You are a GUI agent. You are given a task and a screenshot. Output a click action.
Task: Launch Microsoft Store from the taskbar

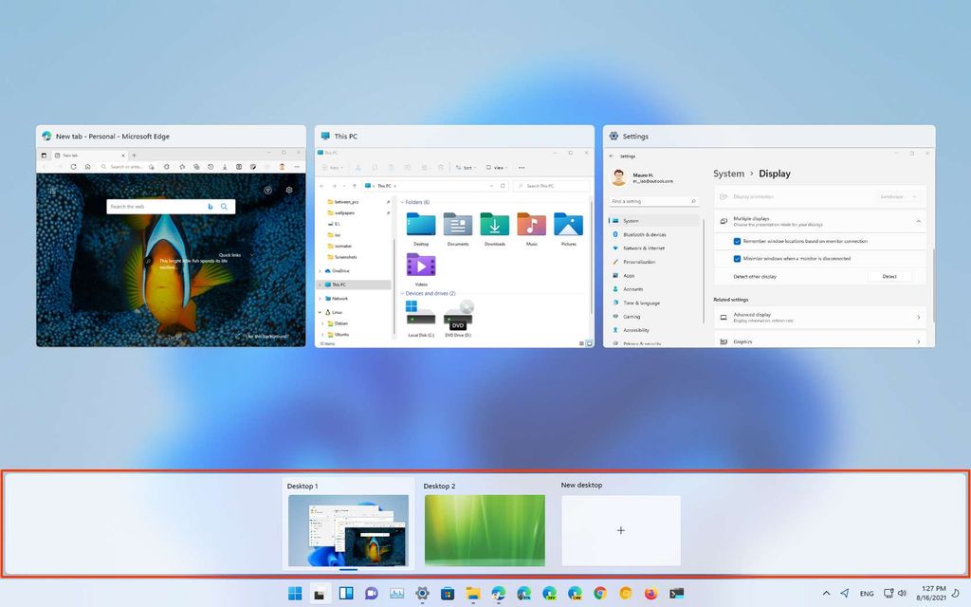tap(447, 594)
